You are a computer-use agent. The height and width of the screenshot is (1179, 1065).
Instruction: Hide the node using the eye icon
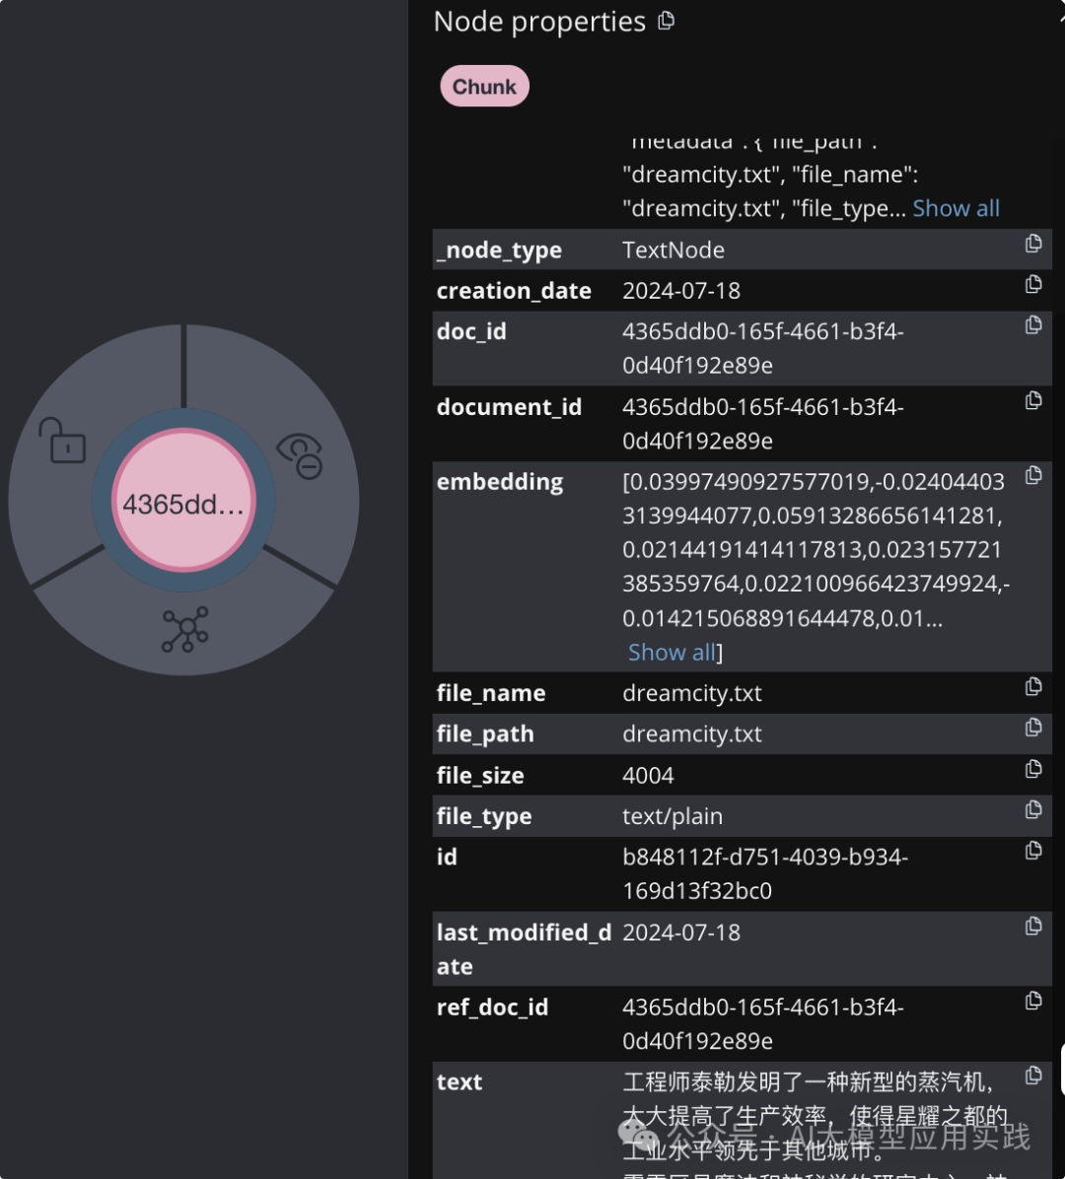pos(301,455)
